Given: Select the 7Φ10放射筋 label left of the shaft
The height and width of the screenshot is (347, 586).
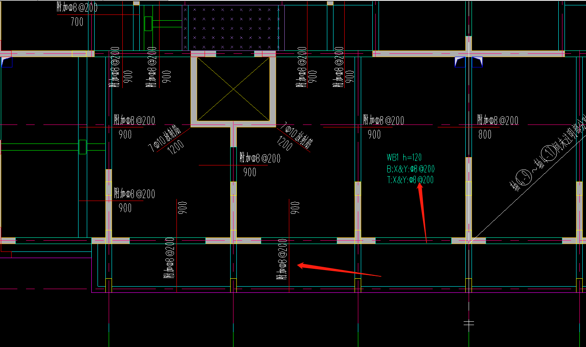Looking at the screenshot, I should [x=164, y=137].
